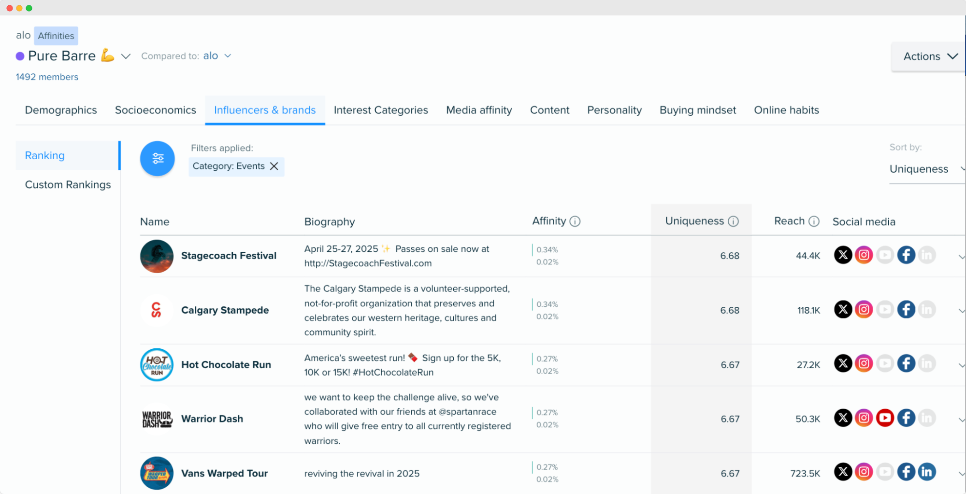Click Hot Chocolate Run logo thumbnail
This screenshot has width=966, height=494.
(157, 365)
